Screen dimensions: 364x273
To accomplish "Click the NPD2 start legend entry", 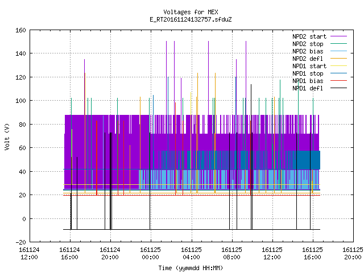I will (x=320, y=36).
